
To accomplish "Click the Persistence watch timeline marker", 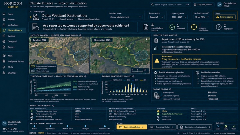I will [105, 126].
